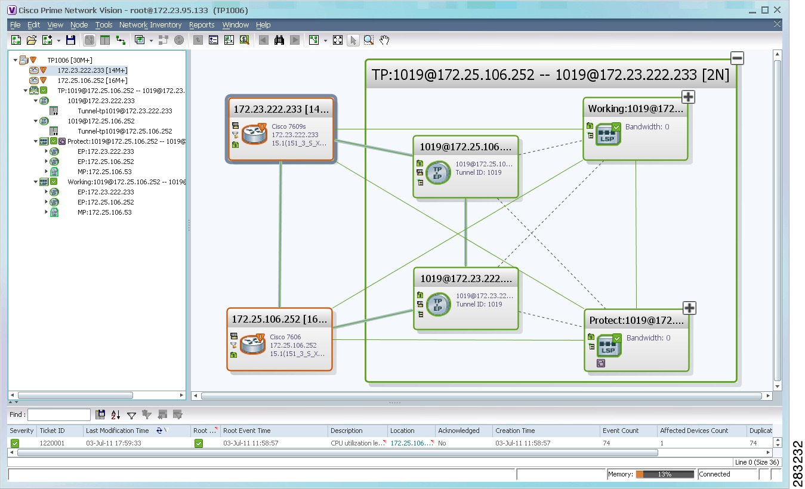
Task: Open the Node menu
Action: [x=79, y=25]
